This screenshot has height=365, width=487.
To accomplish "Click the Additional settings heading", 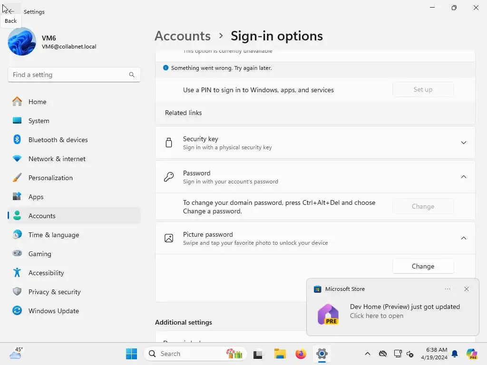I will (184, 323).
